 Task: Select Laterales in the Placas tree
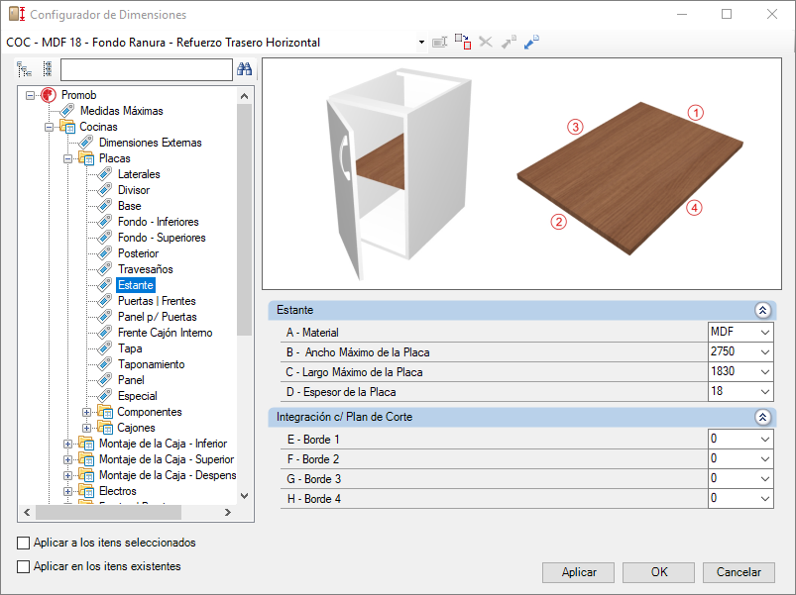(139, 174)
